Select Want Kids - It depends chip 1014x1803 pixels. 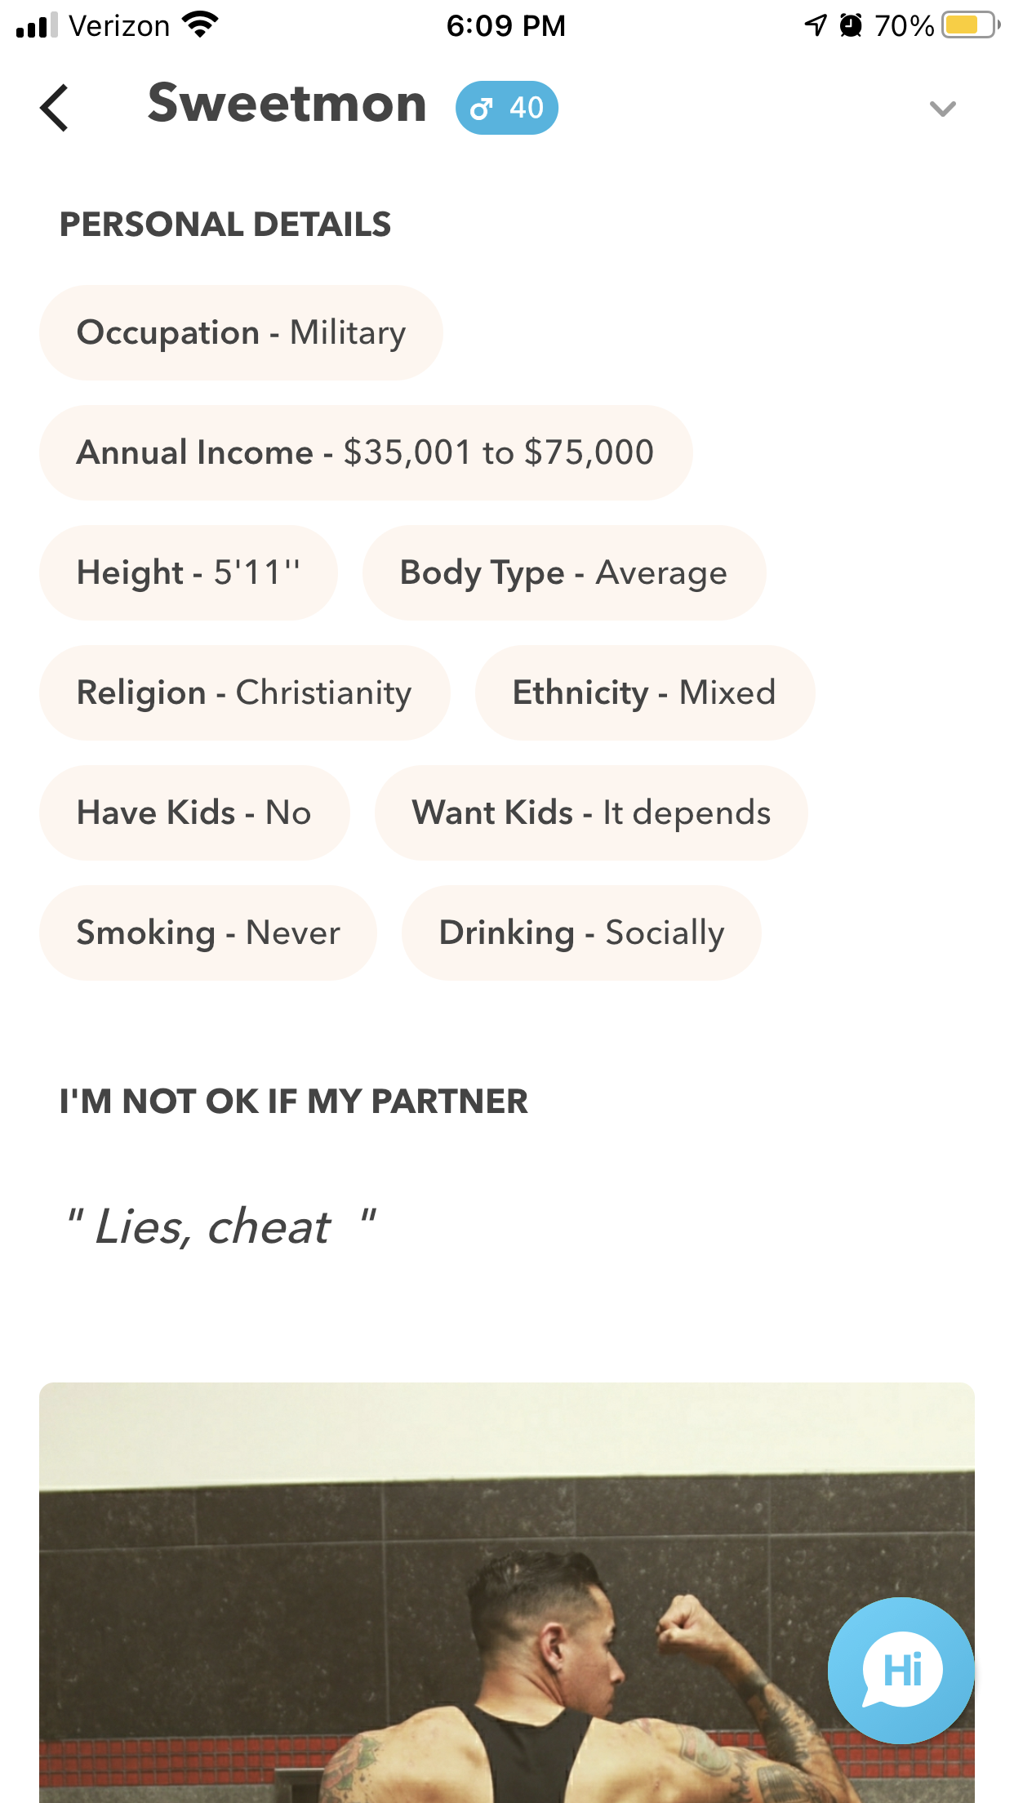tap(591, 813)
